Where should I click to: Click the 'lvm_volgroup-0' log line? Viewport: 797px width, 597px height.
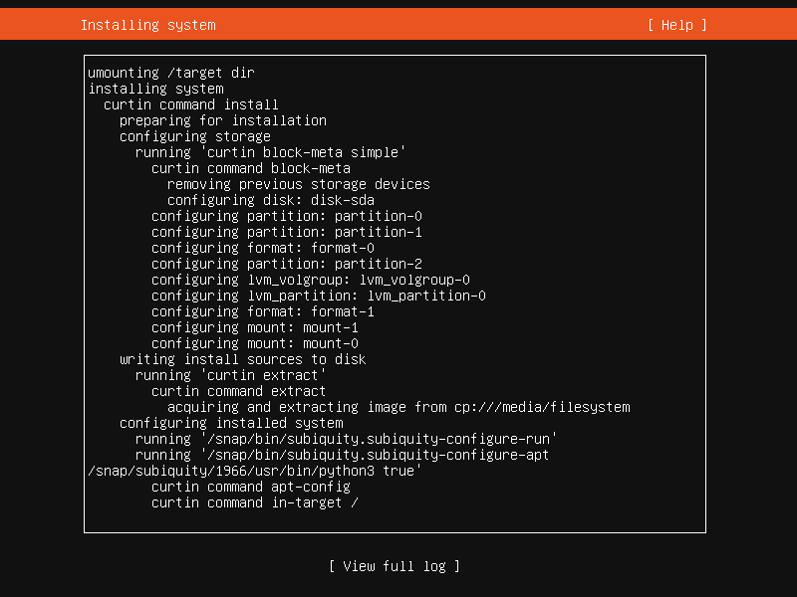(x=311, y=280)
